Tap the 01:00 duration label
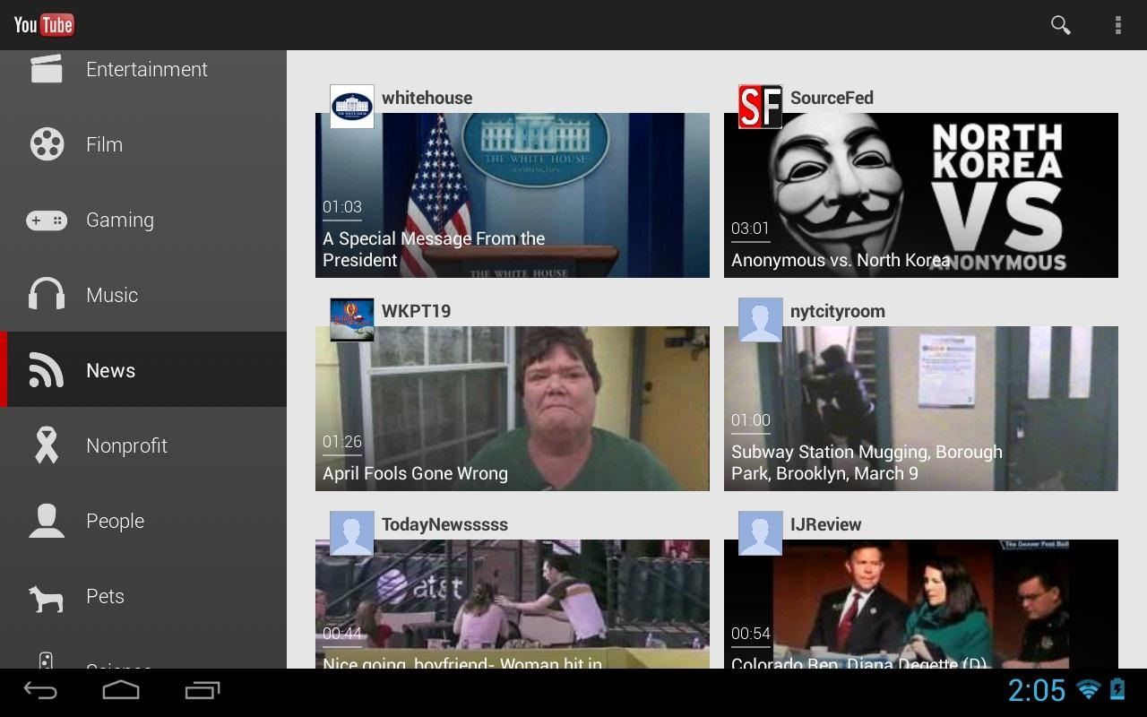 (751, 420)
